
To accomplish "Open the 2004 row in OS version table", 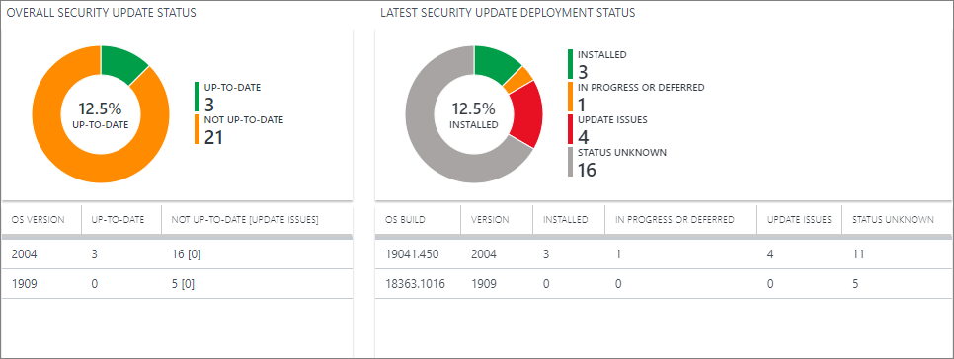I will (x=177, y=255).
